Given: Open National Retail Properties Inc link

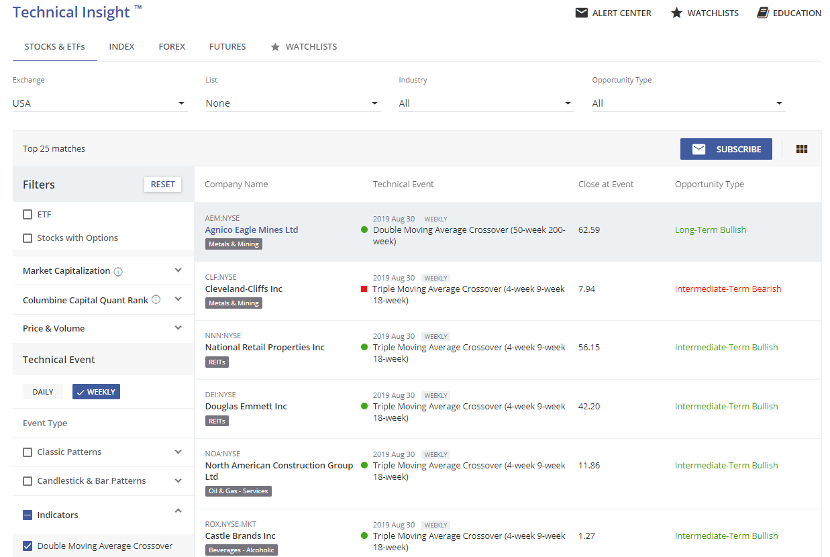Looking at the screenshot, I should click(265, 347).
